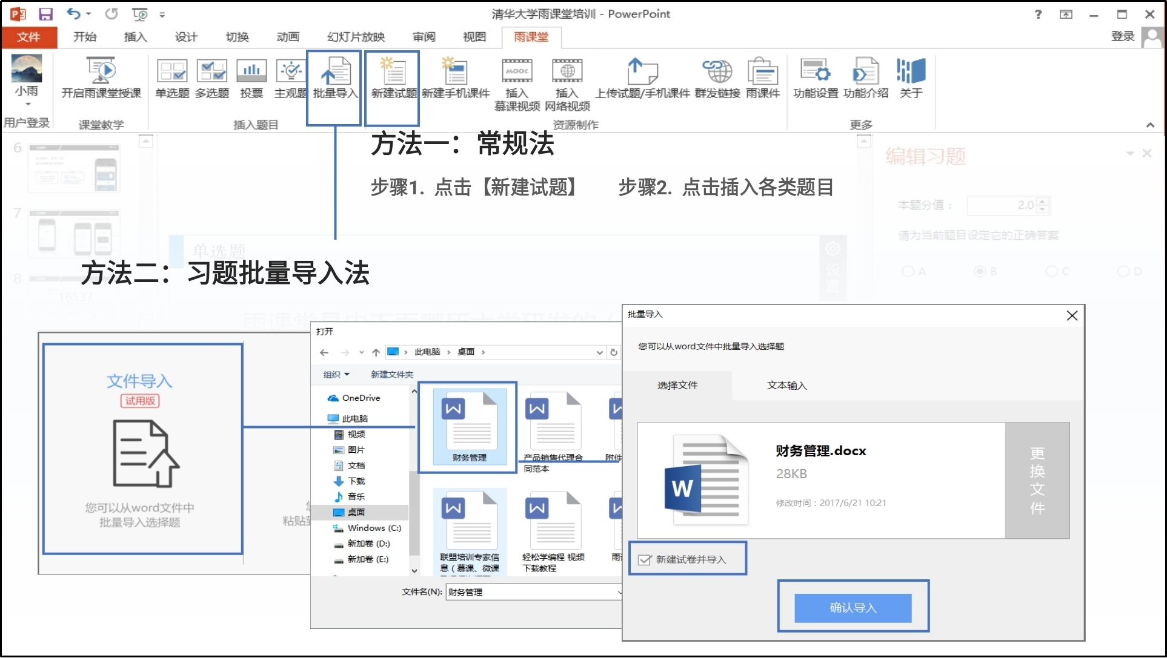
Task: Click refresh icon in 打开 dialog address bar
Action: [614, 352]
